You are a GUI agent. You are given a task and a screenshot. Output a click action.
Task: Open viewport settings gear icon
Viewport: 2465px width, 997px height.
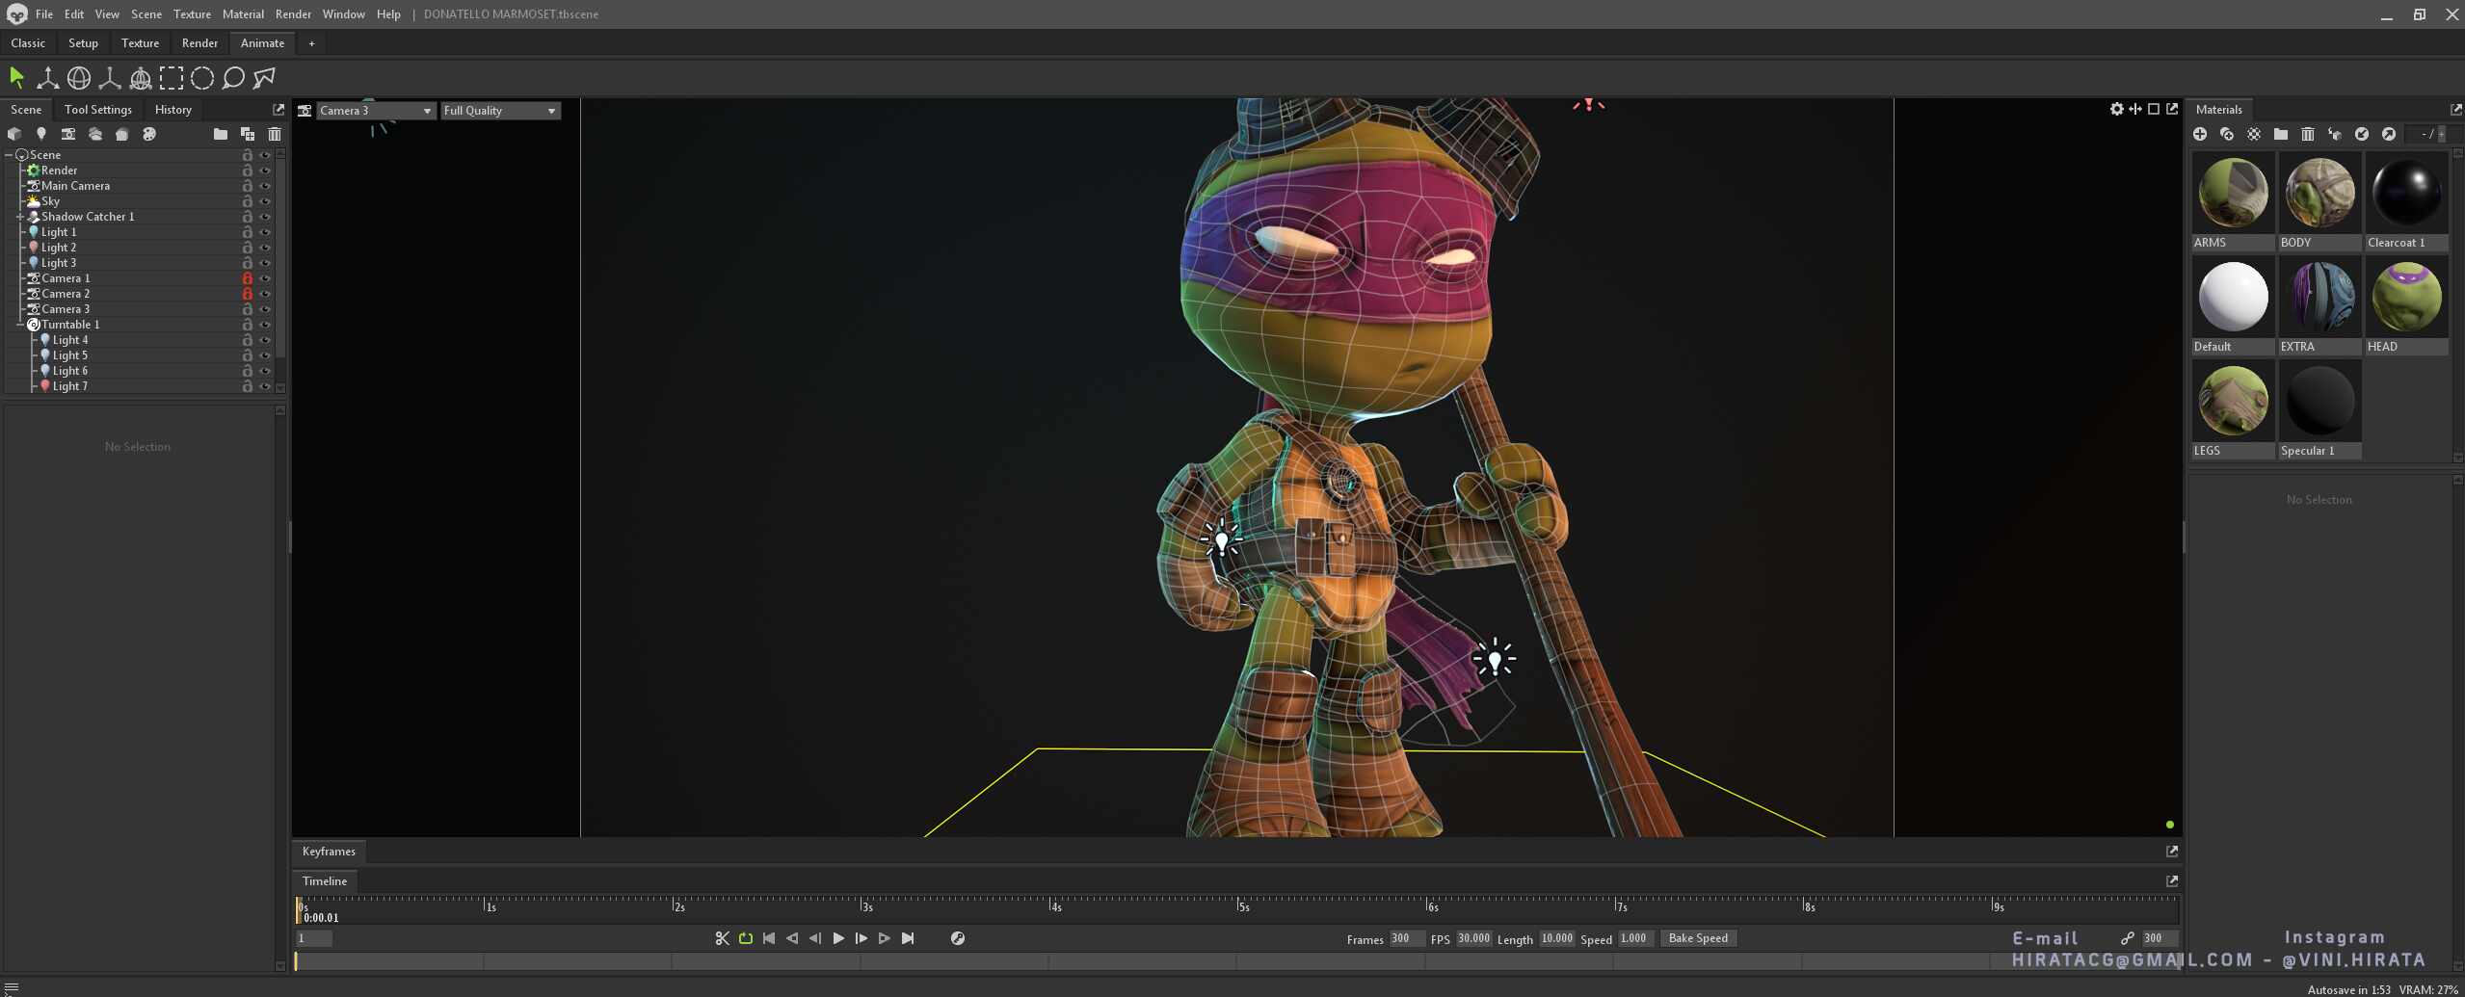pos(2116,109)
